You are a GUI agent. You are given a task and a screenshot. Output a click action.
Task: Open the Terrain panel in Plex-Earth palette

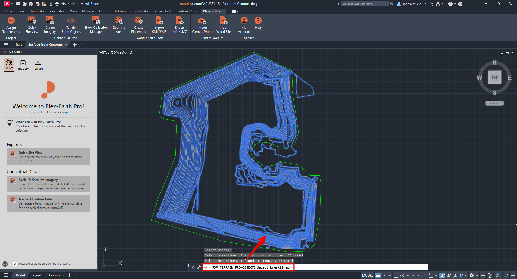point(38,65)
